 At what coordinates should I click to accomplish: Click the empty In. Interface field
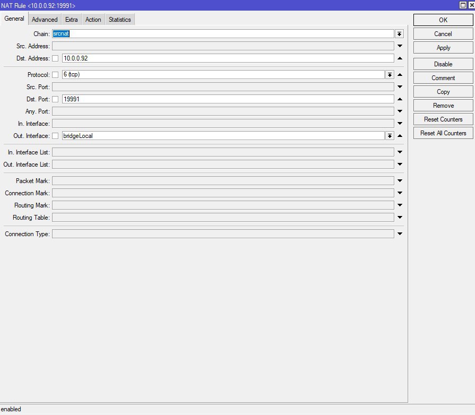click(x=223, y=124)
